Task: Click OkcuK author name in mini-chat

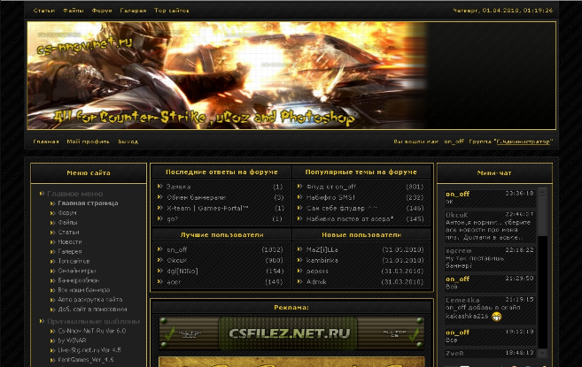Action: tap(457, 215)
